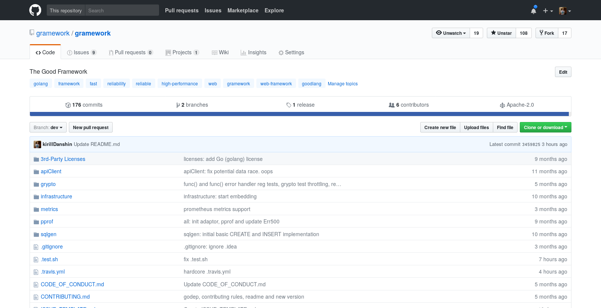Viewport: 601px width, 308px height.
Task: Open the gramework owner link
Action: coord(53,33)
